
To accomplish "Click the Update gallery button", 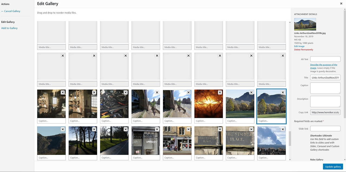I will [333, 167].
